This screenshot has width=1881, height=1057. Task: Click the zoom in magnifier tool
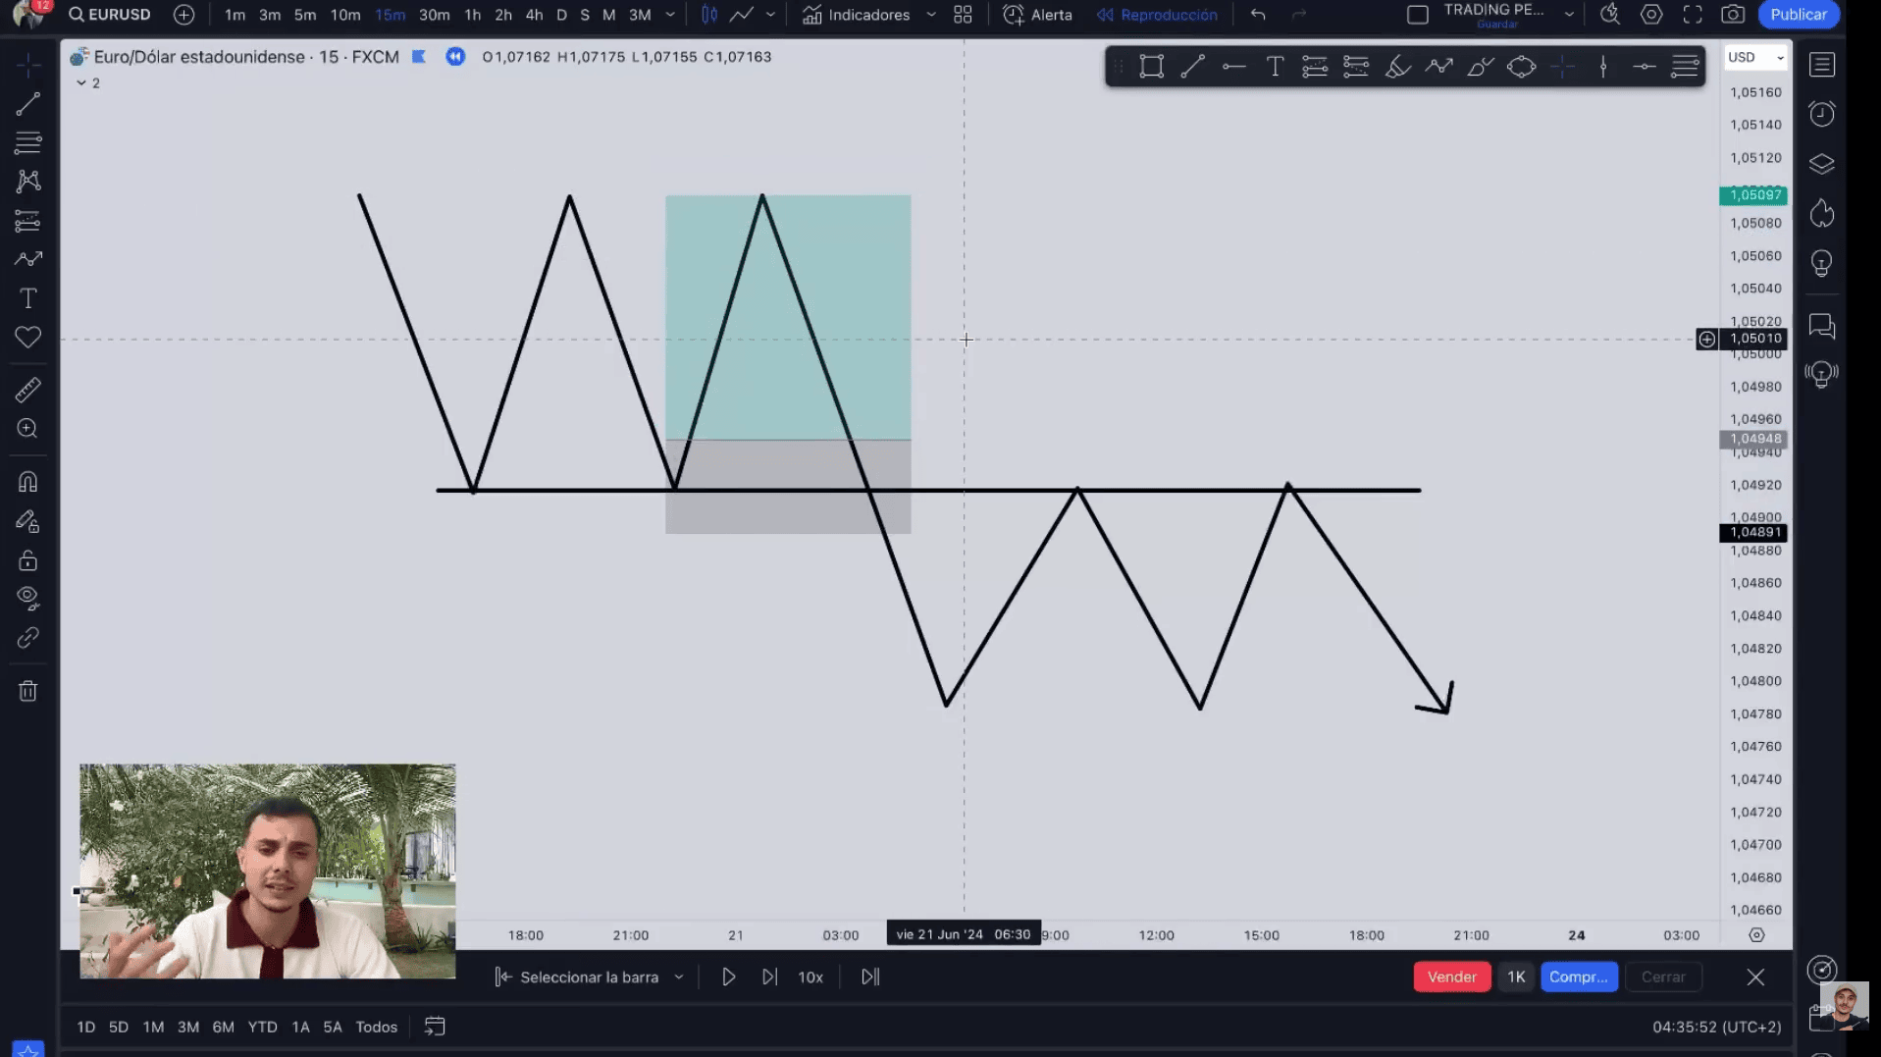(27, 429)
